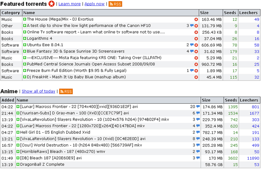Image resolution: width=262 pixels, height=170 pixels.
Task: Open the Show all of today link
Action: 38,91
